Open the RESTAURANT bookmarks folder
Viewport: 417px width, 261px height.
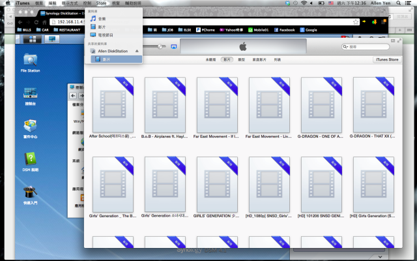(67, 30)
